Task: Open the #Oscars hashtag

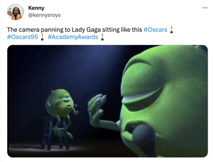Action: (155, 30)
